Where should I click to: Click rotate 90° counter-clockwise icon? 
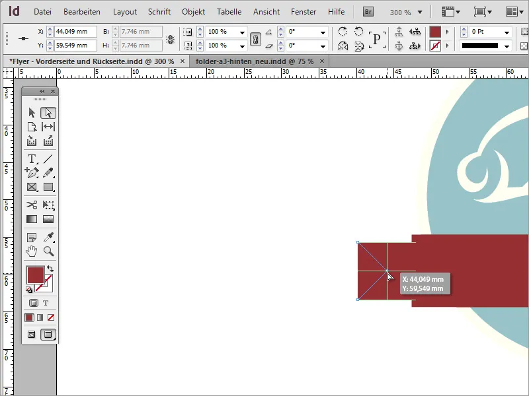(358, 32)
